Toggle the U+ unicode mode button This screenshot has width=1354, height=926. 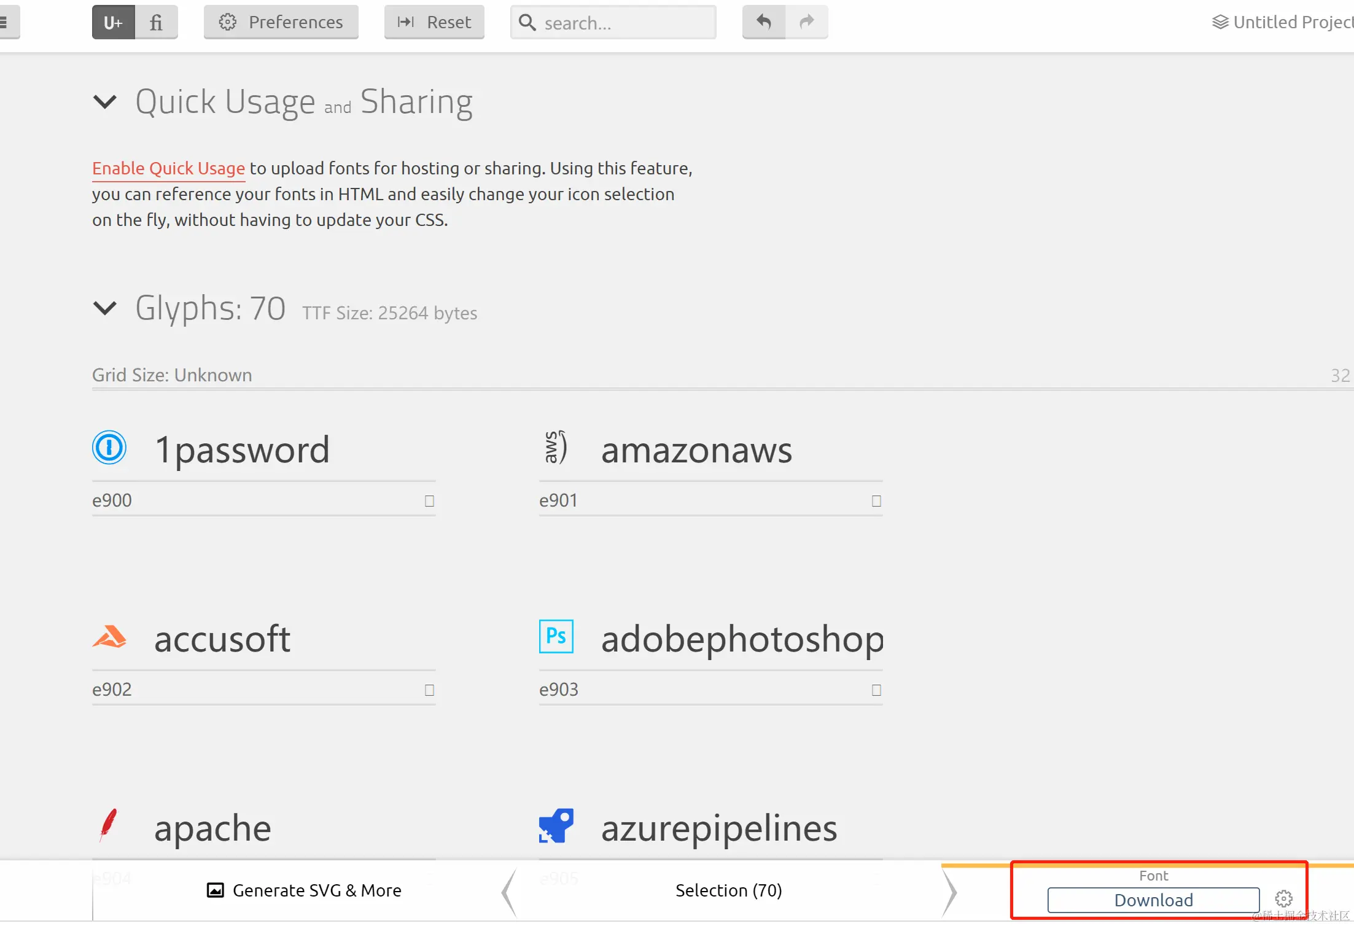tap(114, 23)
